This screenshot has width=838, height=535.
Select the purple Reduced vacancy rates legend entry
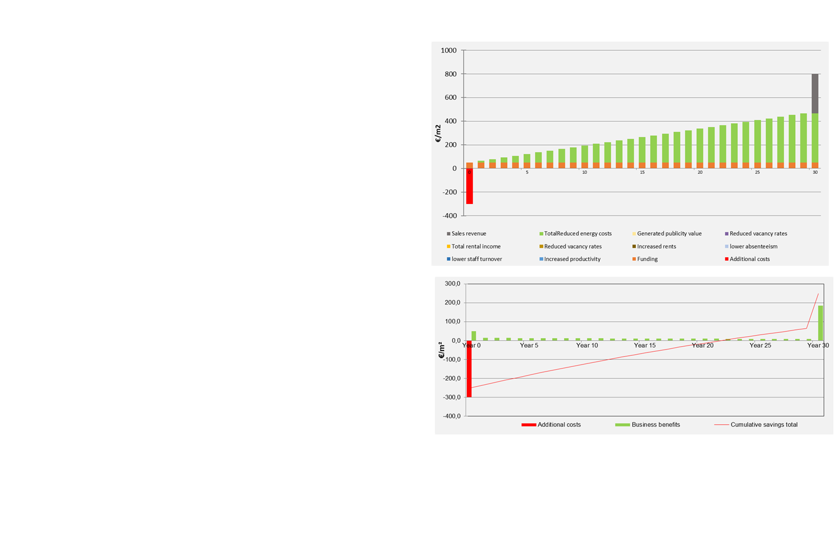coord(758,234)
